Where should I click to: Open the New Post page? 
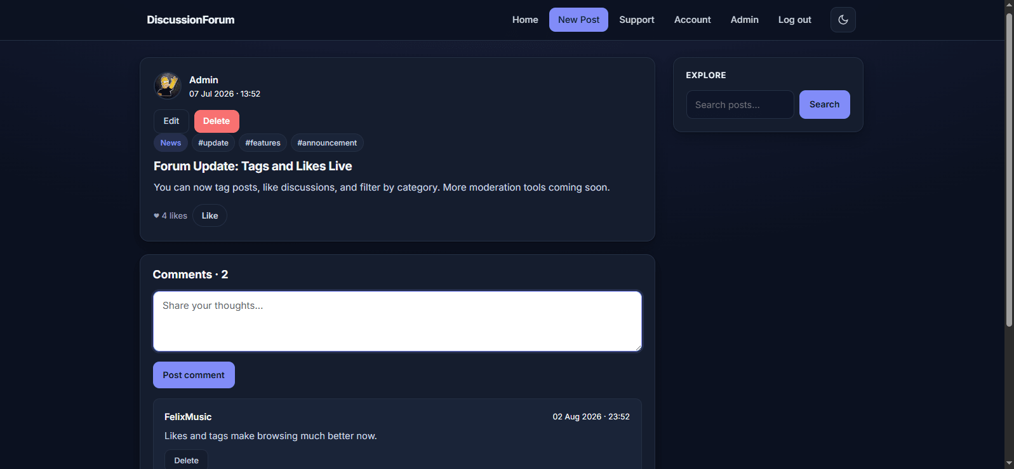(x=578, y=20)
